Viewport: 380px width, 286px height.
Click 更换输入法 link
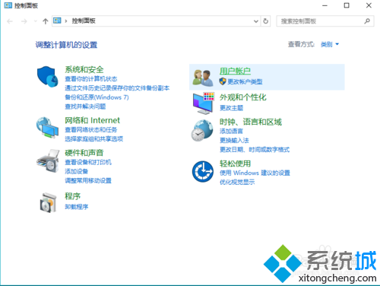(234, 141)
